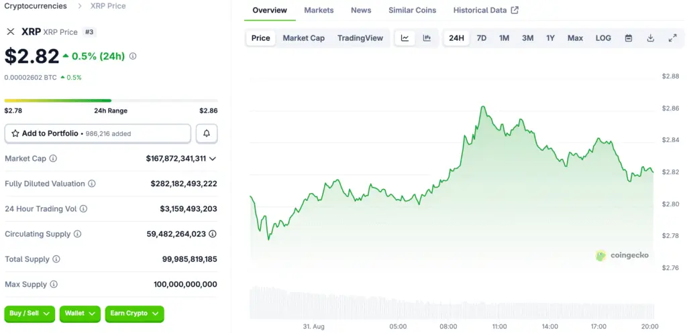687x333 pixels.
Task: Switch to line chart view icon
Action: 405,38
